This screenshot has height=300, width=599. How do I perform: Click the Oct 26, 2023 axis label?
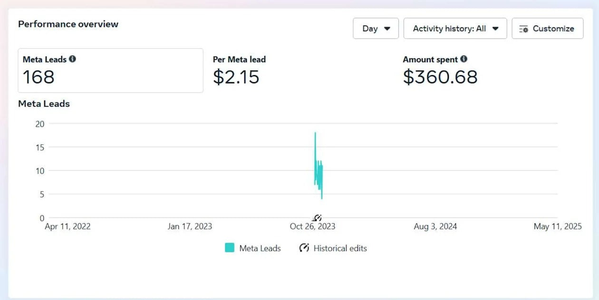pyautogui.click(x=312, y=226)
